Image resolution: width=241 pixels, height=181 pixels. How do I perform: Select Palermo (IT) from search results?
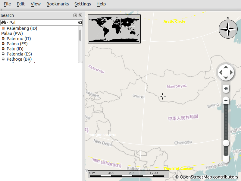19,39
